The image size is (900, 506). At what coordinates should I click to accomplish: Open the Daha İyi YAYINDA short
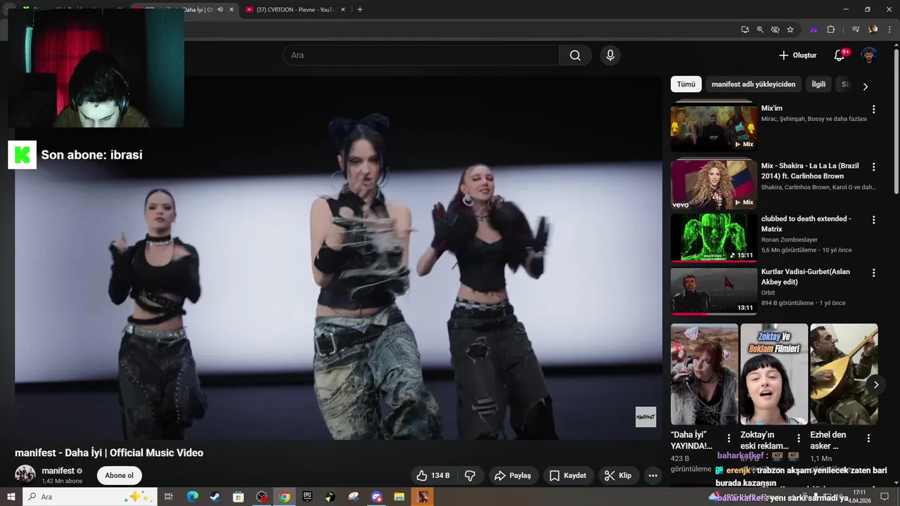pos(705,374)
